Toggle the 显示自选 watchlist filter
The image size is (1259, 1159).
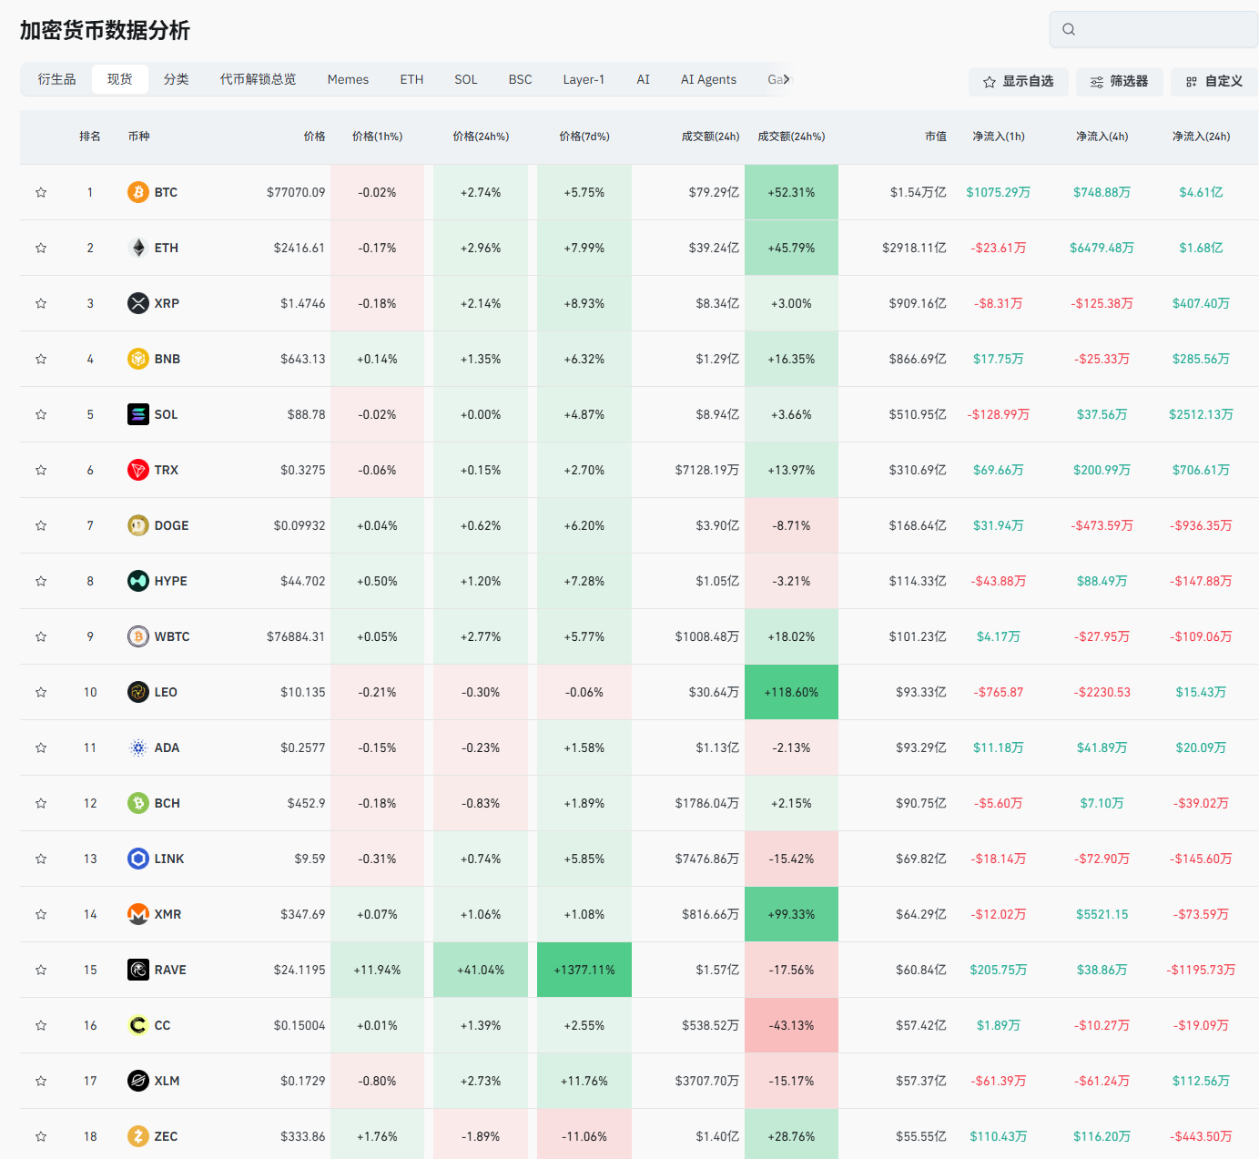coord(1018,81)
